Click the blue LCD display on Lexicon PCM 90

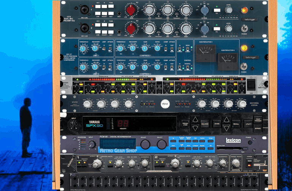click(x=117, y=143)
